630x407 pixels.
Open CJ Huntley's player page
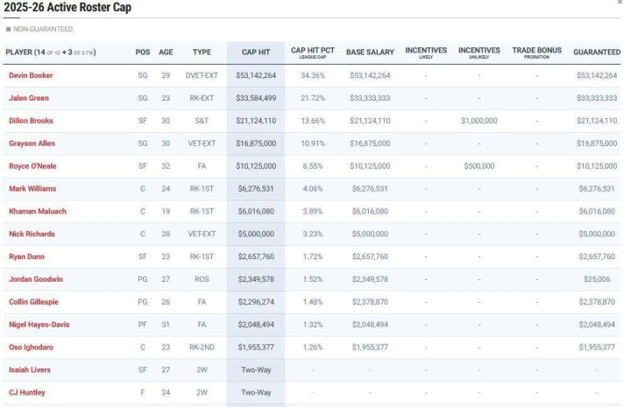tap(27, 393)
